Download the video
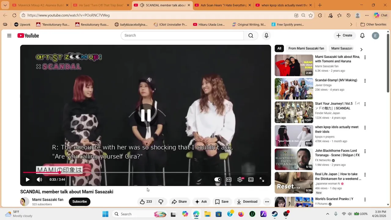Screen dimensions: 391x220 coord(247,202)
